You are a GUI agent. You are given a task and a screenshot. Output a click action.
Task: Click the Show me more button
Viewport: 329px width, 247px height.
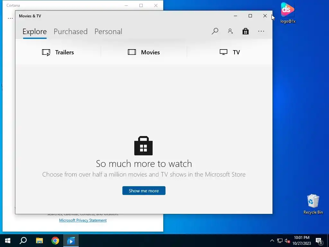pos(144,191)
